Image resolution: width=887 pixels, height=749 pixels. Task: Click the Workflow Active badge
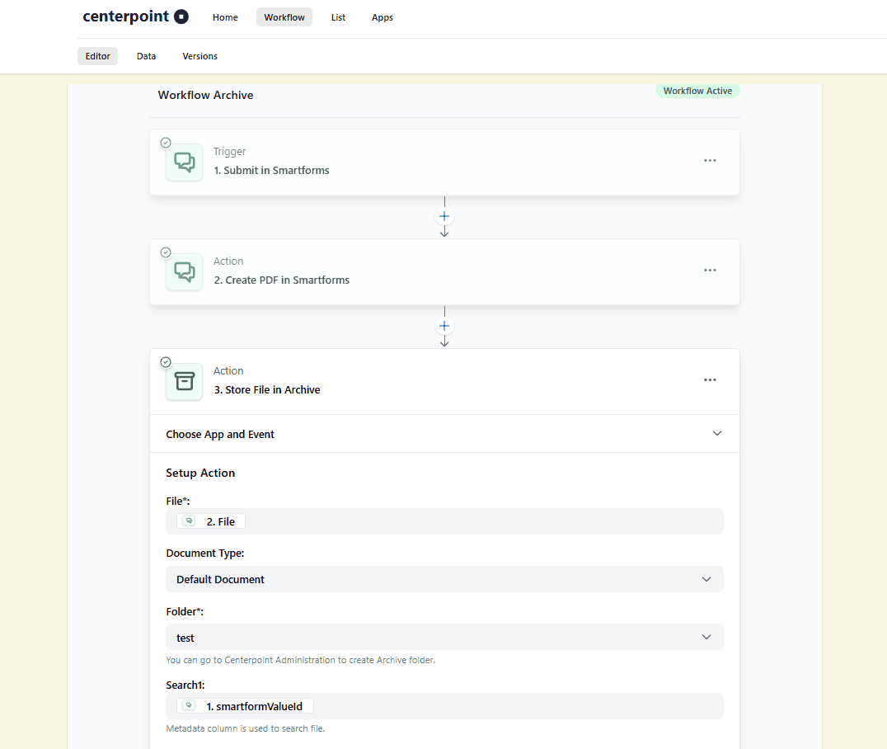[x=697, y=91]
